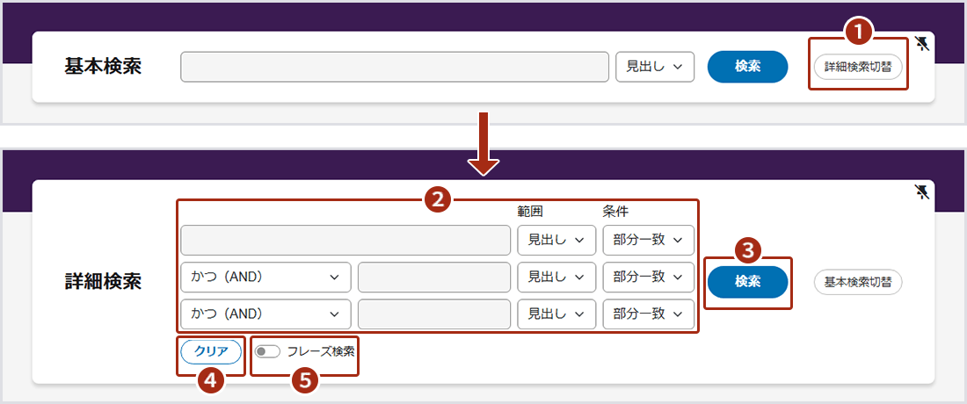Focus second row keyword input field
This screenshot has height=404, width=967.
(x=434, y=278)
